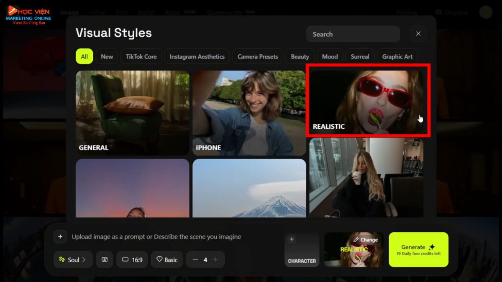This screenshot has height=282, width=502.
Task: Decrease image count with minus icon
Action: point(195,259)
